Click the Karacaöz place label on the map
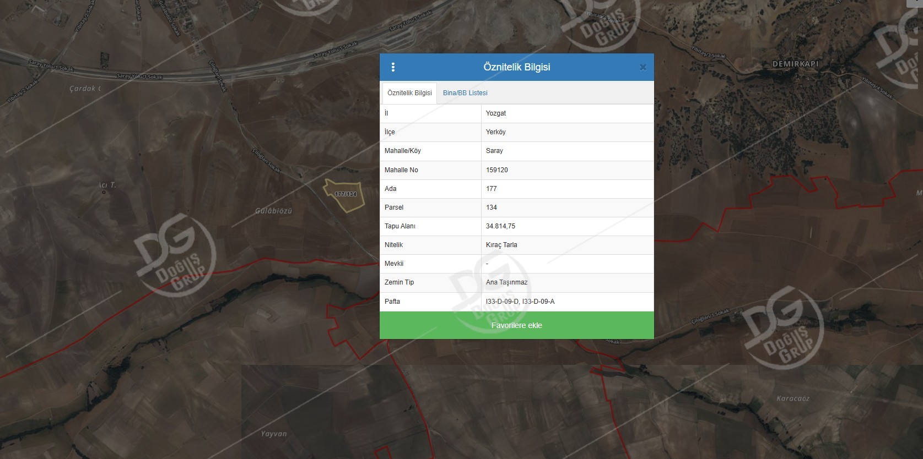 pyautogui.click(x=793, y=398)
